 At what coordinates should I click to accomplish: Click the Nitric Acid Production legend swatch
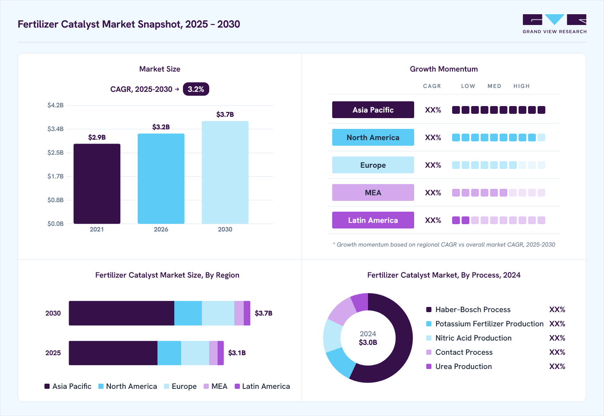[x=429, y=338]
